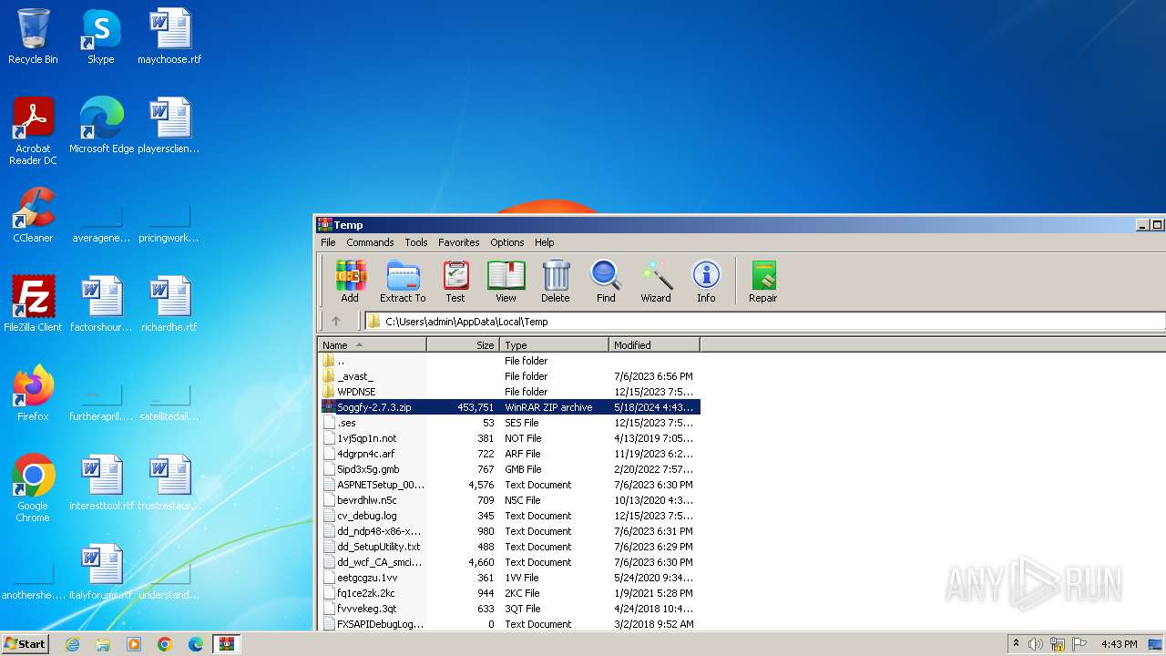Viewport: 1166px width, 656px height.
Task: Sort files by the Name column header
Action: (372, 345)
